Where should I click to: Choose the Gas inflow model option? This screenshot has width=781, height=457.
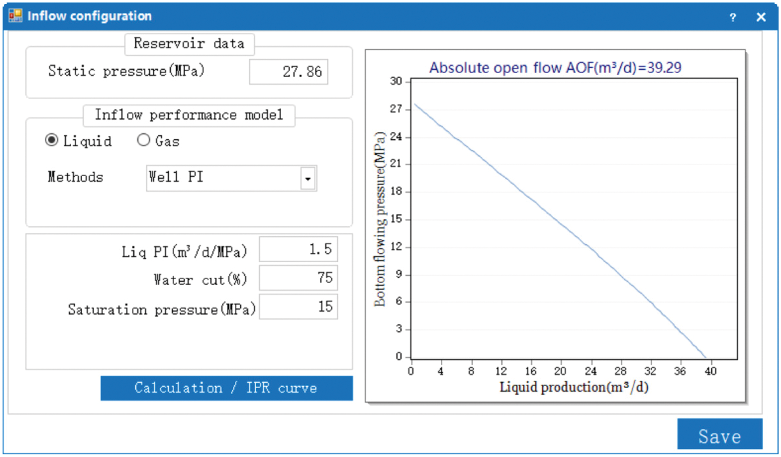pos(144,141)
